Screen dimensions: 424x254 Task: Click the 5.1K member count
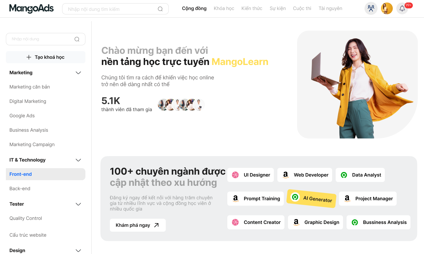coord(111,101)
